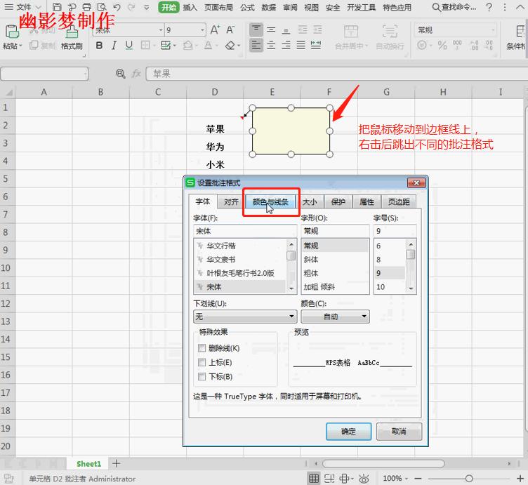Add a new sheet with plus button

tap(116, 463)
